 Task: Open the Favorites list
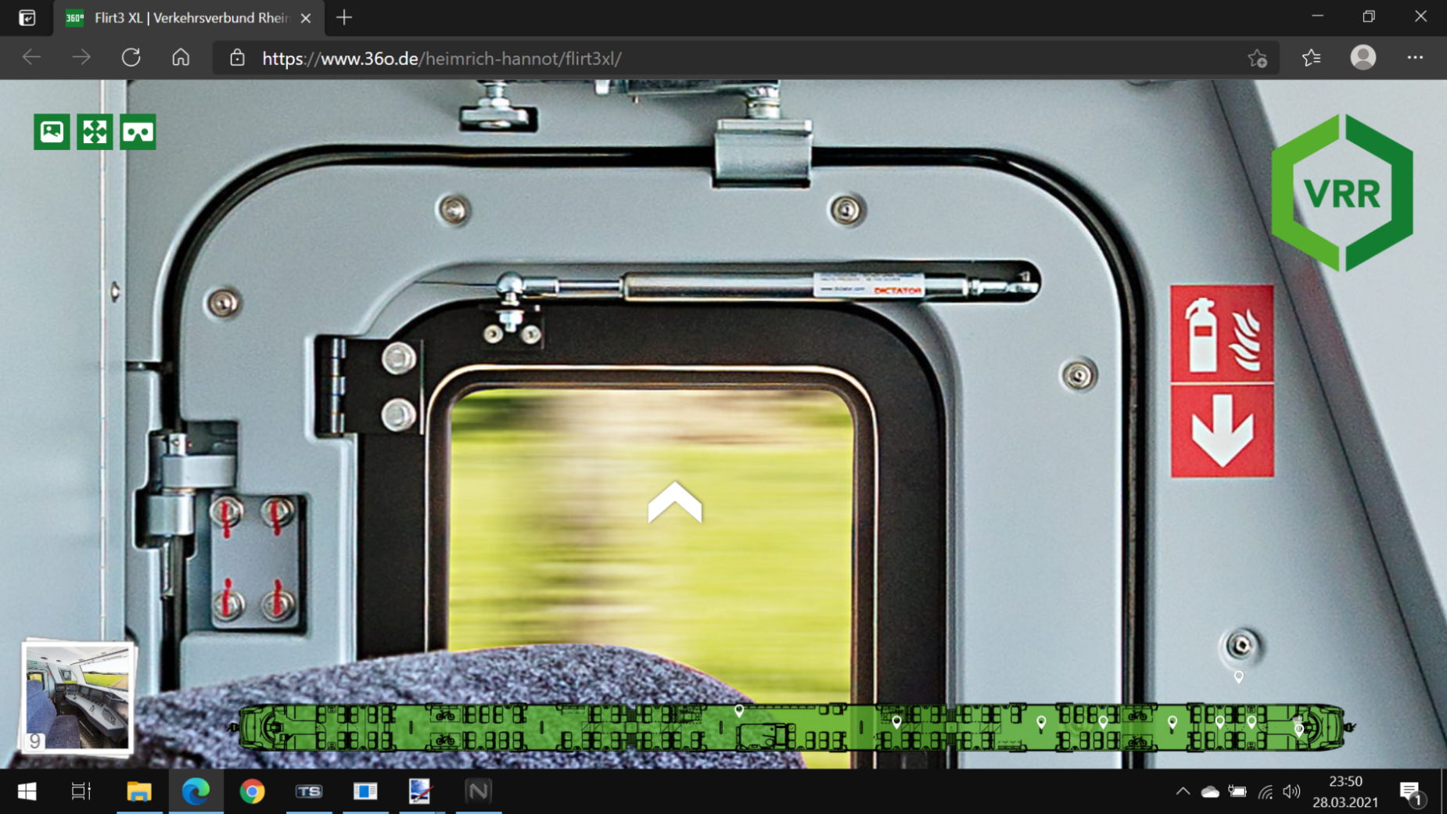(x=1312, y=58)
